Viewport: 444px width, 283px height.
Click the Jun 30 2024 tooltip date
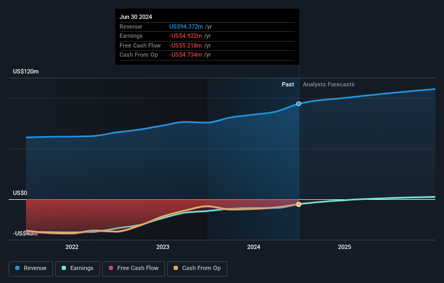136,17
